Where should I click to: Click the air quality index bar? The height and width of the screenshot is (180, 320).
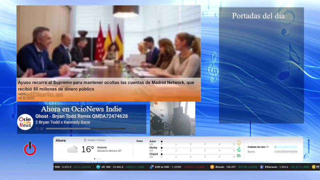286,147
